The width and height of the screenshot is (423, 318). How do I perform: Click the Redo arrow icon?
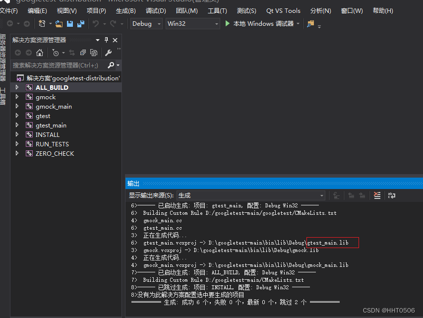pos(113,24)
